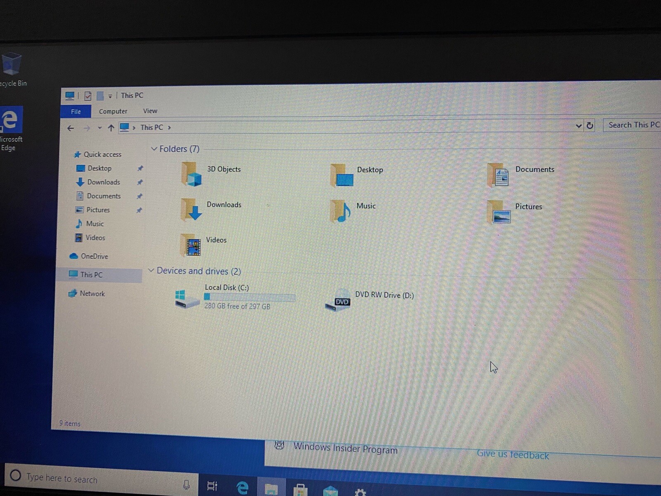
Task: Open the Mail app from the taskbar
Action: [330, 491]
